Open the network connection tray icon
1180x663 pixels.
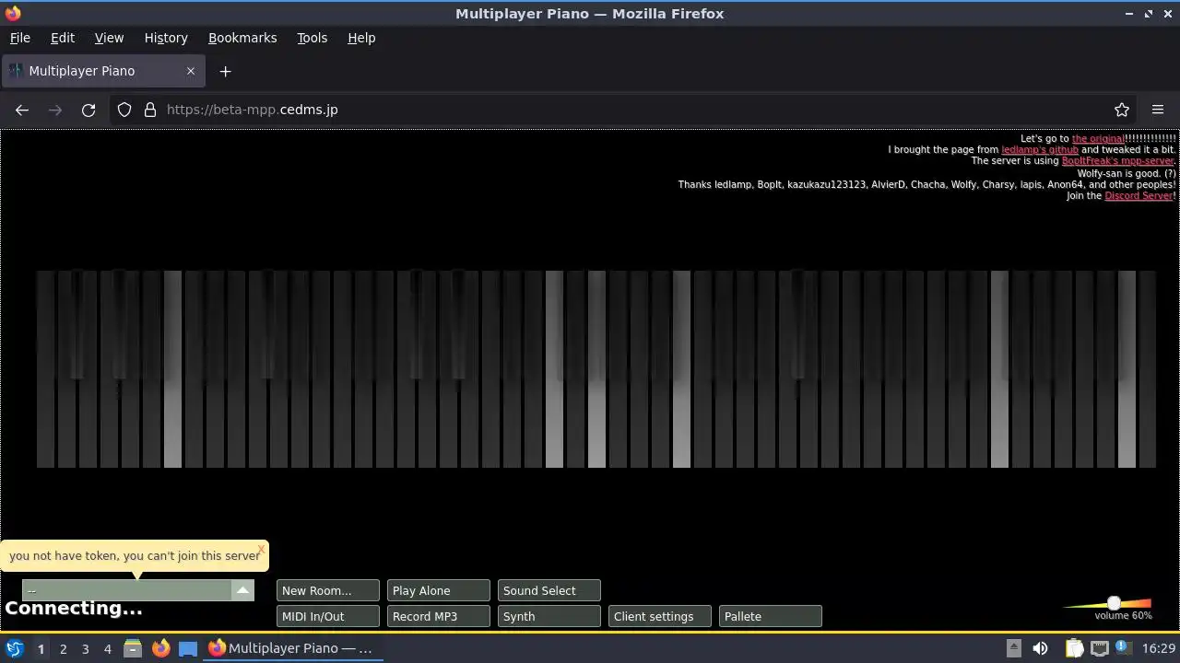coord(1100,648)
